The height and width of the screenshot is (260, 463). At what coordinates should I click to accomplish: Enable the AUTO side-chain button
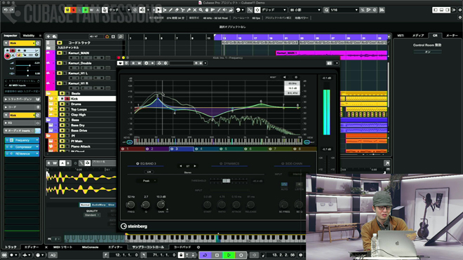pos(284,184)
